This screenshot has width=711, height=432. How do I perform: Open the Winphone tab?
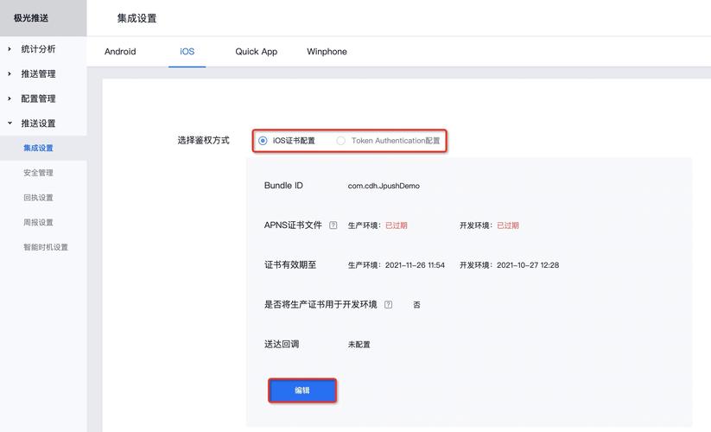coord(327,52)
